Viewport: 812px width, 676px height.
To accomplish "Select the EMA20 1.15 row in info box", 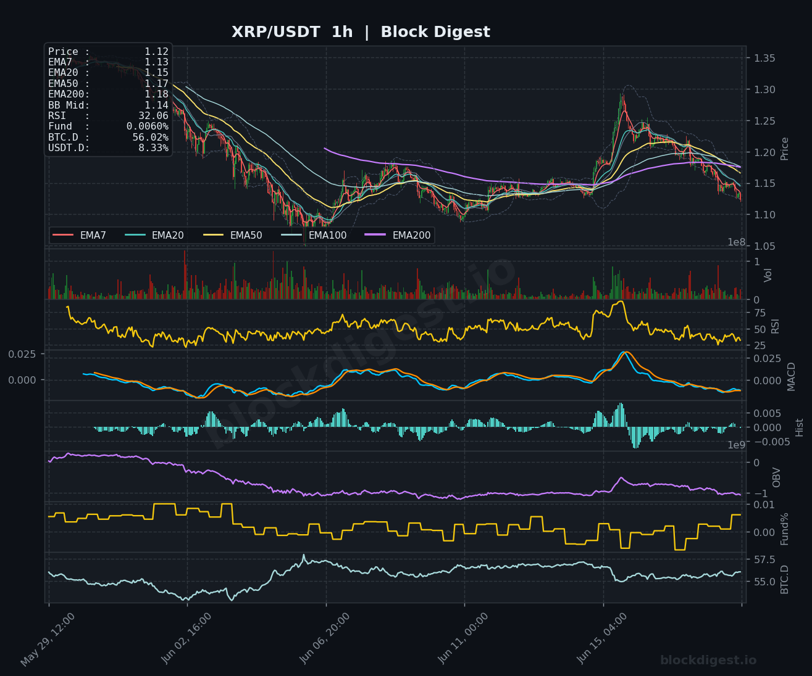I will (x=108, y=73).
